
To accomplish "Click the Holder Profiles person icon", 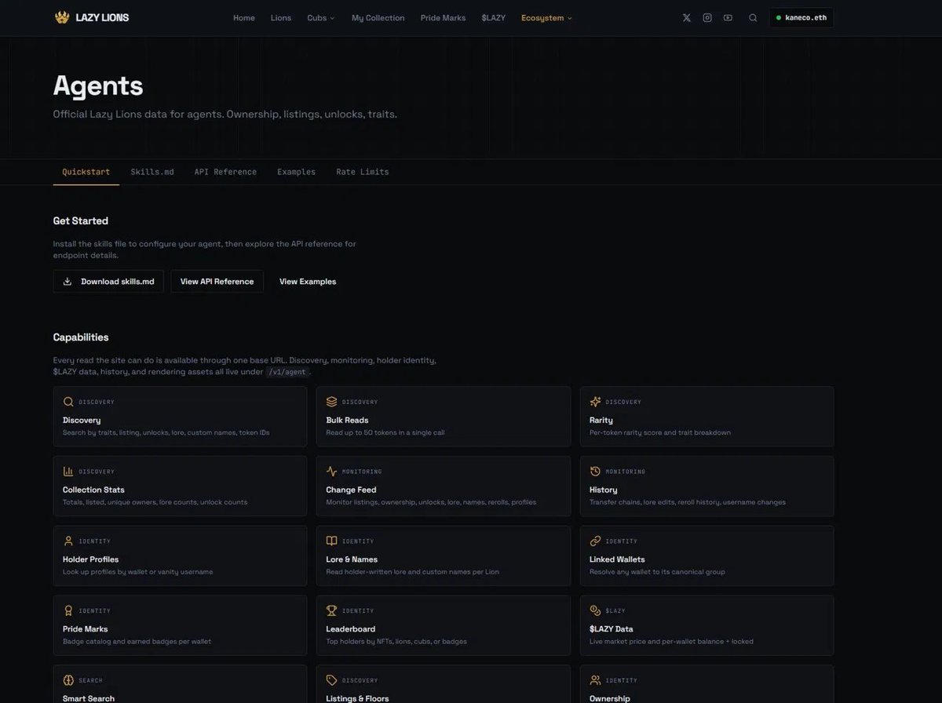I will [x=68, y=541].
